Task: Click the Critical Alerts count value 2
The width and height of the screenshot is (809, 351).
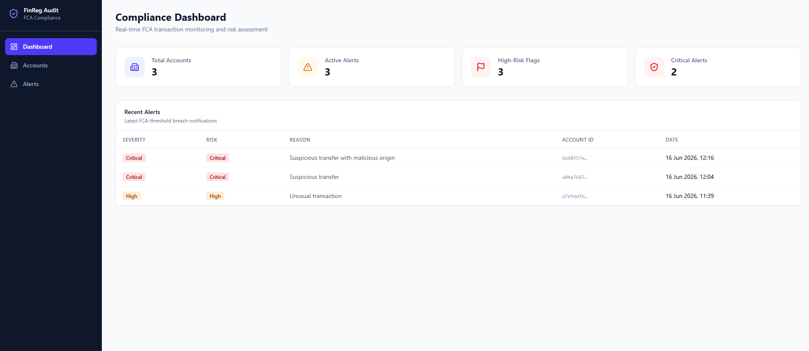Action: coord(674,72)
